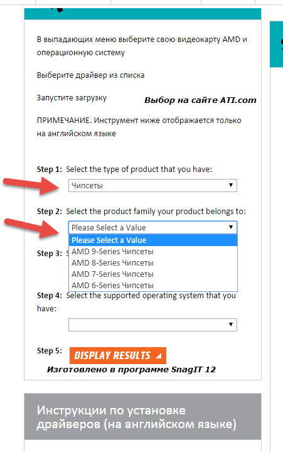283x452 pixels.
Task: Collapse the Step 2 product family dropdown
Action: pos(152,227)
